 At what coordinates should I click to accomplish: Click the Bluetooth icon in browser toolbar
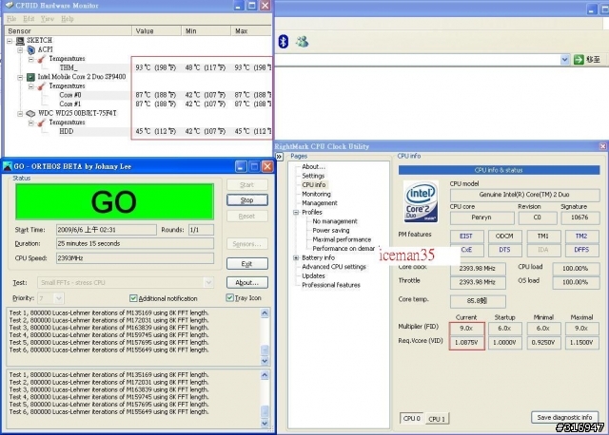284,41
